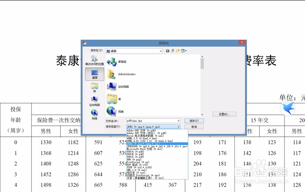Close the 另存为 dialog

click(242, 42)
